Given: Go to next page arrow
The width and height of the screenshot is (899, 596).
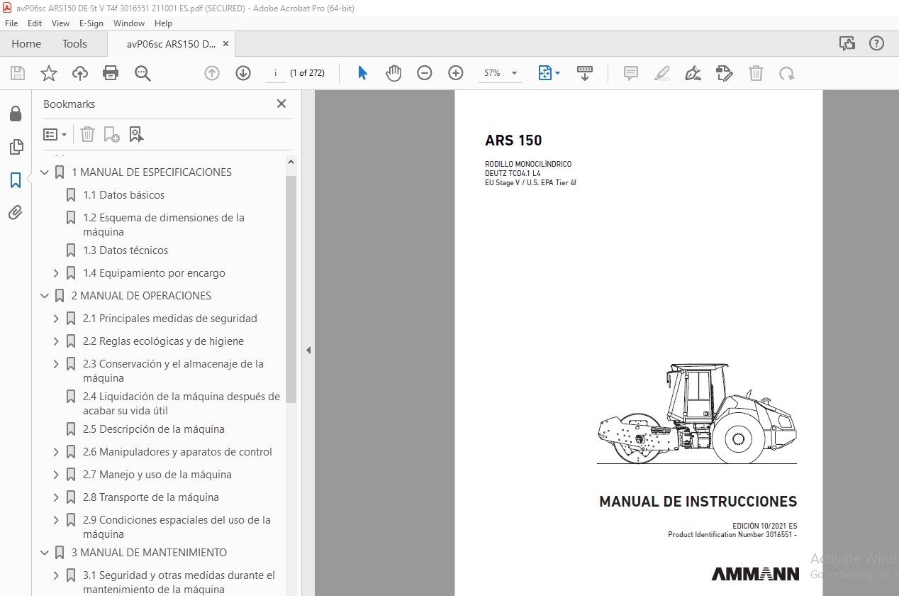Looking at the screenshot, I should pyautogui.click(x=243, y=73).
